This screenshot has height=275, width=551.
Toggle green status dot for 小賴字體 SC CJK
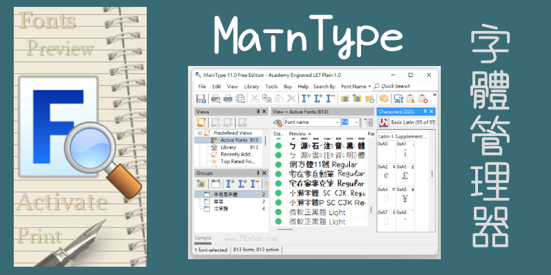(278, 193)
